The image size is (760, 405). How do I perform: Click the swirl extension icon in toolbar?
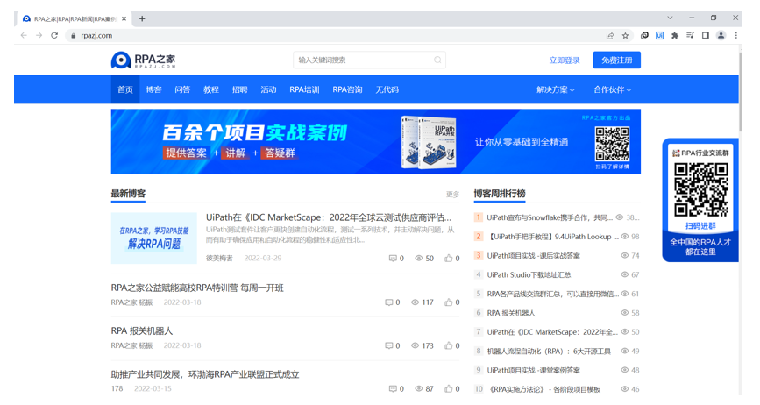point(644,35)
